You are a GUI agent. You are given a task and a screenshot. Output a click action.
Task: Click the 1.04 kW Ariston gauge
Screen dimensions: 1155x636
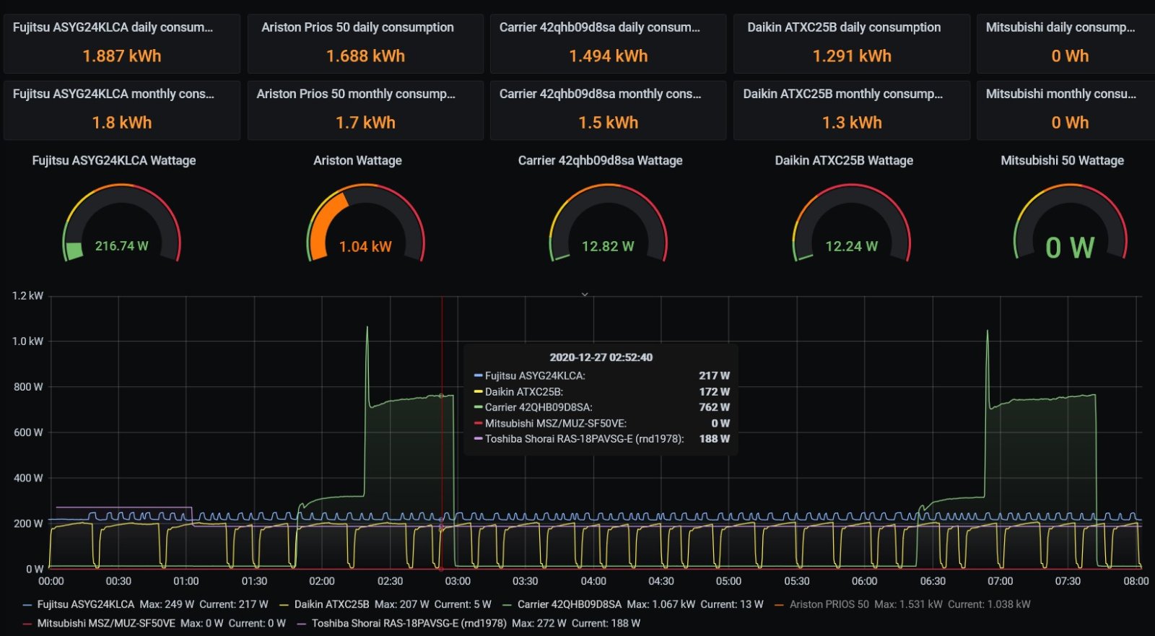click(x=365, y=223)
